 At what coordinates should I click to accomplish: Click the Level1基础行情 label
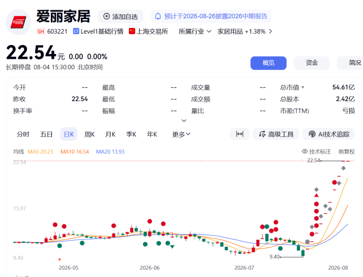point(102,31)
